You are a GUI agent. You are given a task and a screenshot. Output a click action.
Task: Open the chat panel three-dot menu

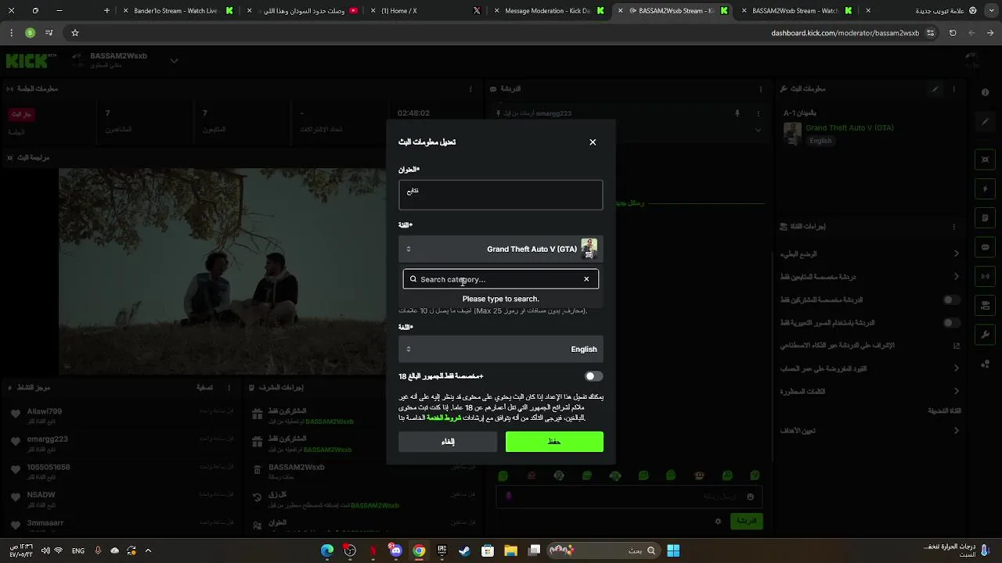pyautogui.click(x=761, y=89)
